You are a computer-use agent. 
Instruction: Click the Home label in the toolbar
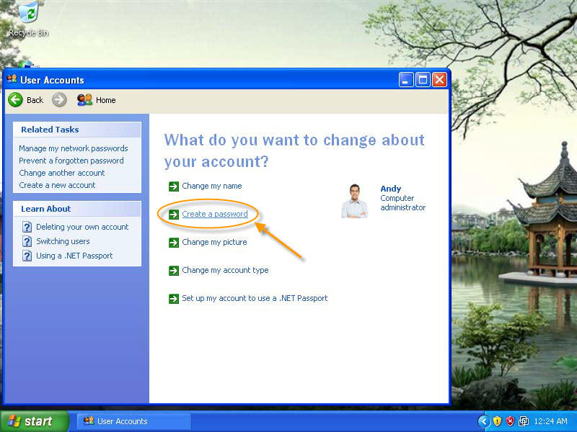[x=105, y=100]
